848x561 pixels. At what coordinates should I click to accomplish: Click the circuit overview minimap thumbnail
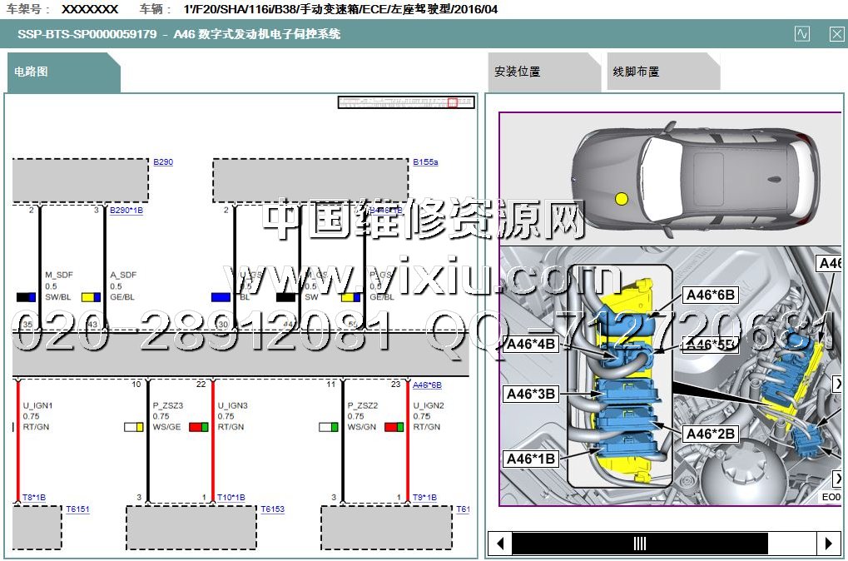405,102
